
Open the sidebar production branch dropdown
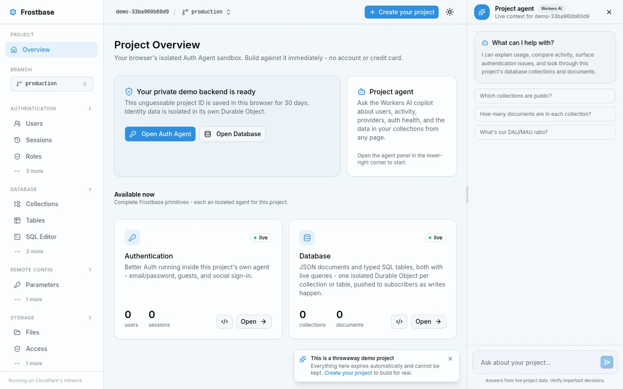pos(52,84)
